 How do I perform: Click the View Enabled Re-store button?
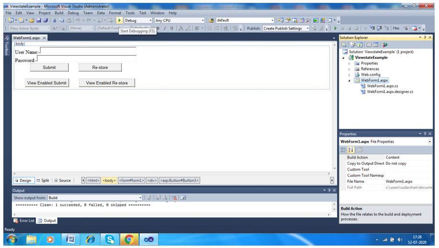click(107, 83)
